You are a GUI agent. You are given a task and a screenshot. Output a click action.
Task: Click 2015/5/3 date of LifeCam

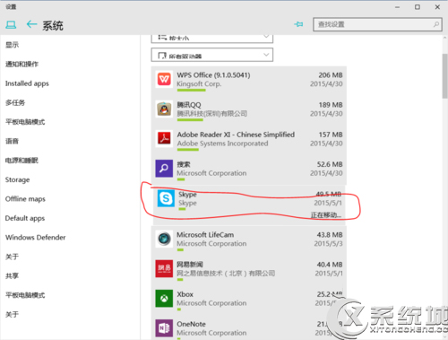click(328, 244)
